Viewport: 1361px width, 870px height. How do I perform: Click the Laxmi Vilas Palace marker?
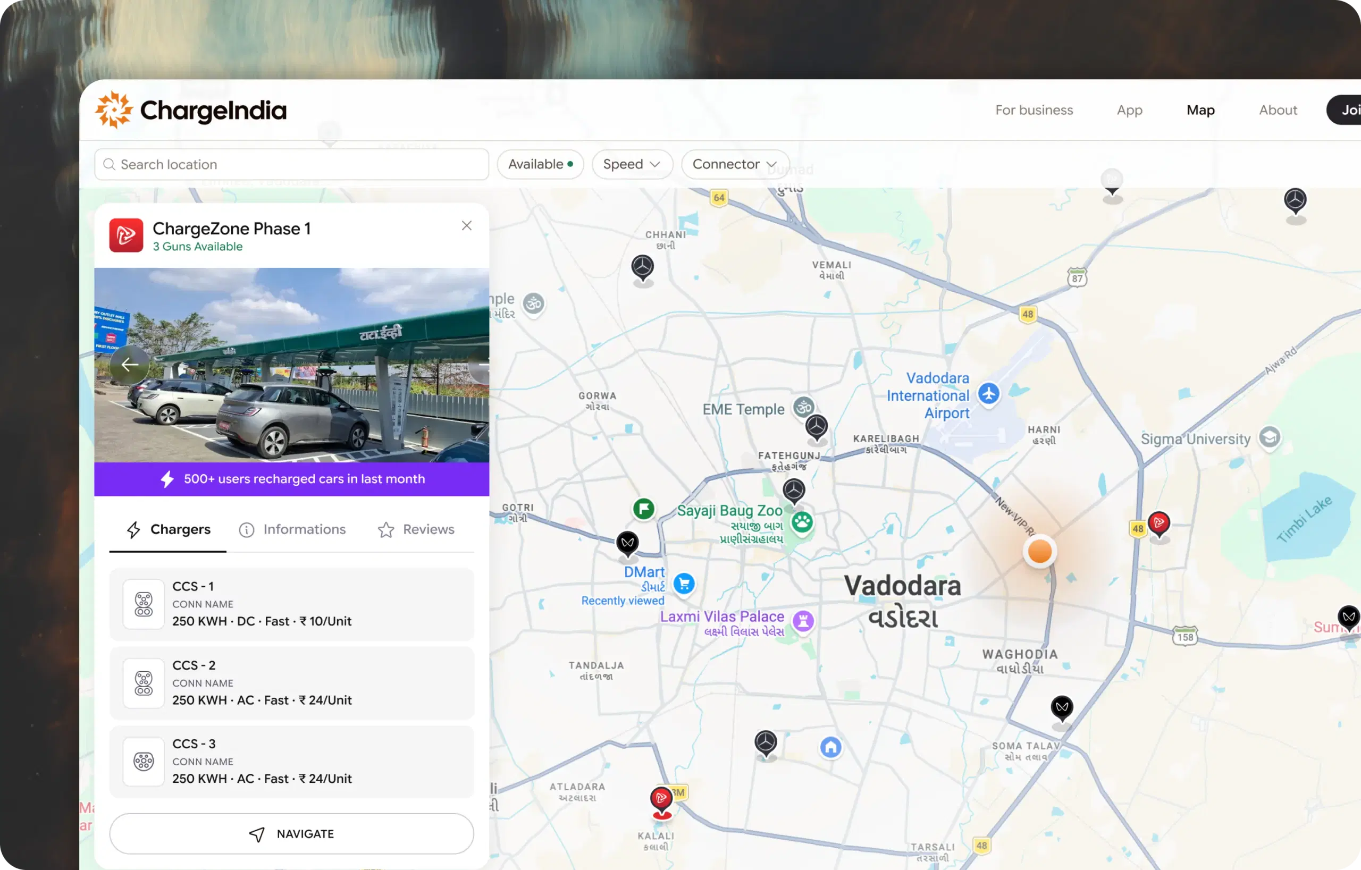[803, 621]
